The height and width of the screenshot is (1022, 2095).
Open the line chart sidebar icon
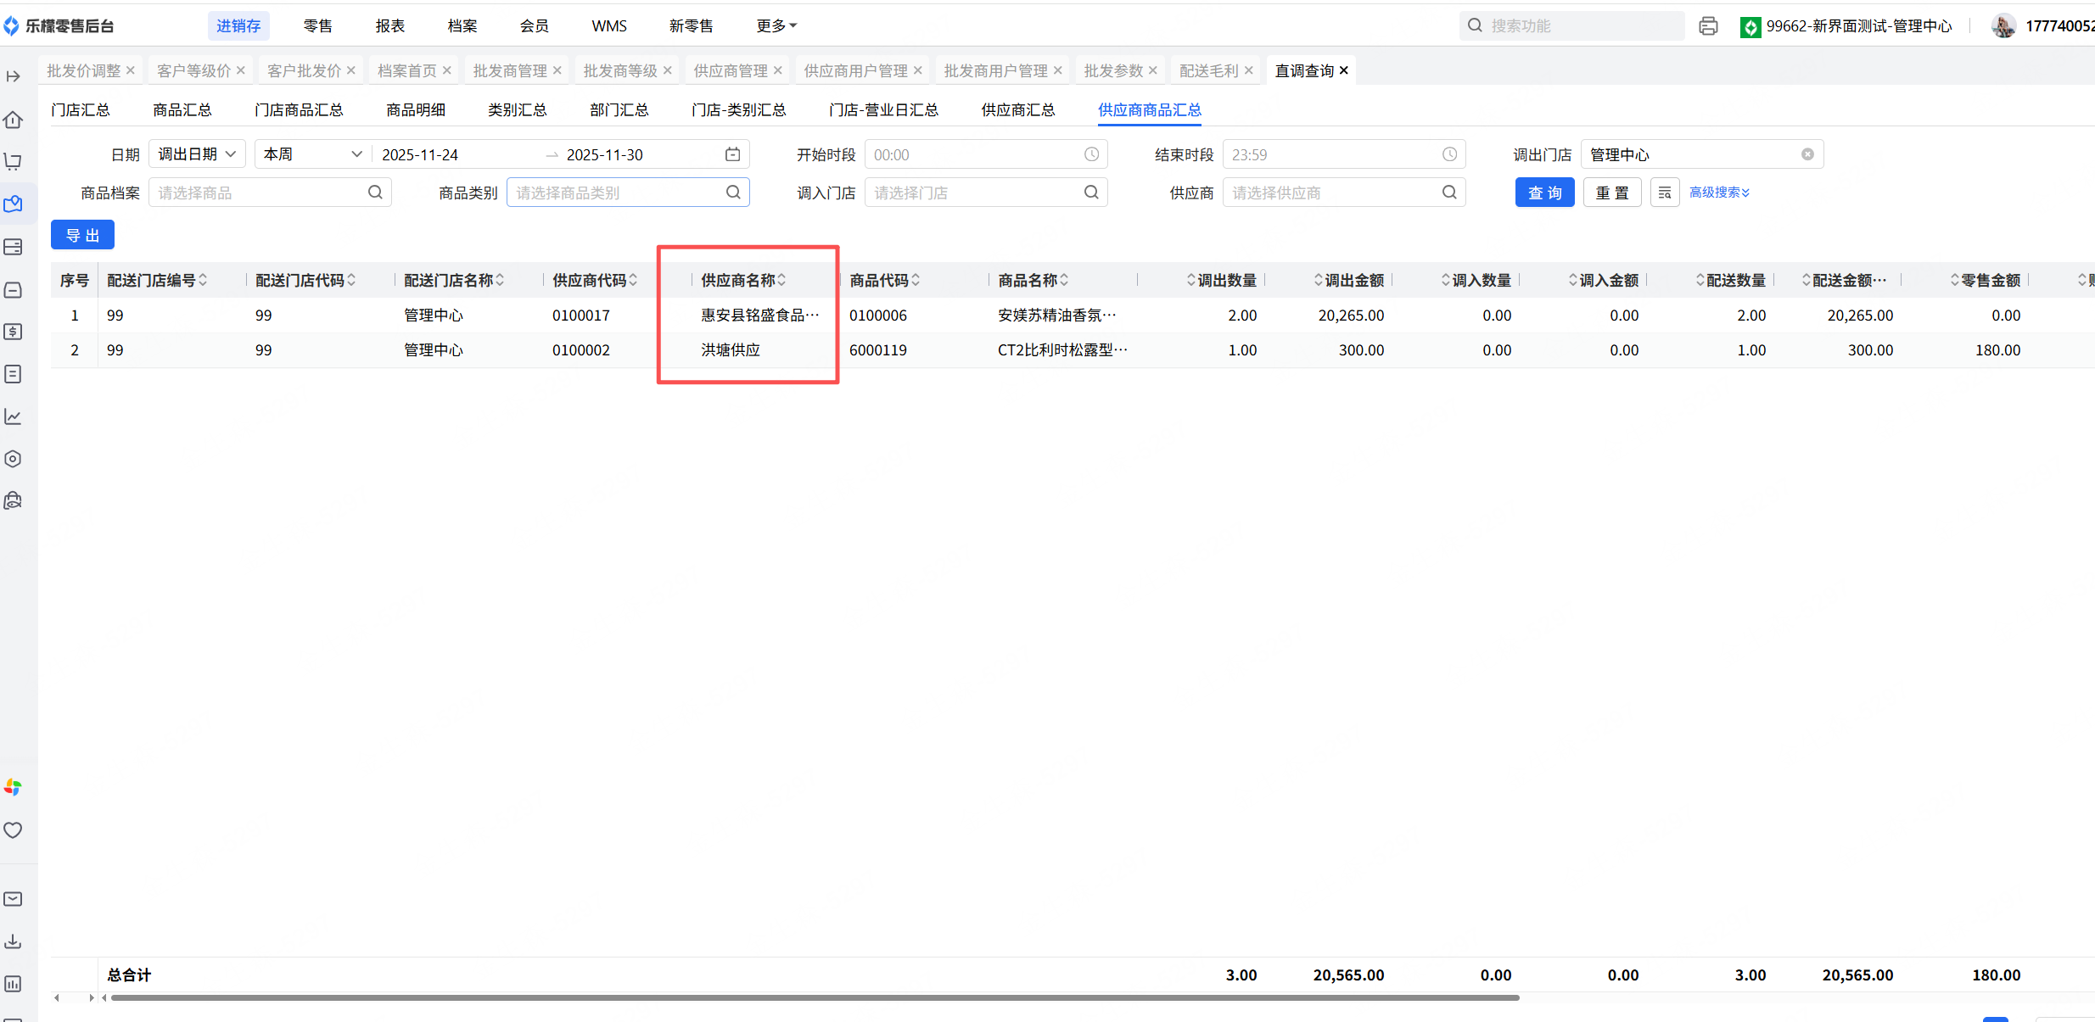point(14,416)
